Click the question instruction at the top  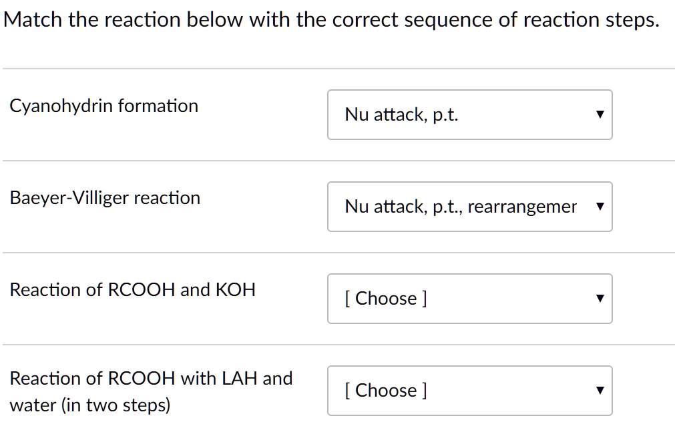332,19
